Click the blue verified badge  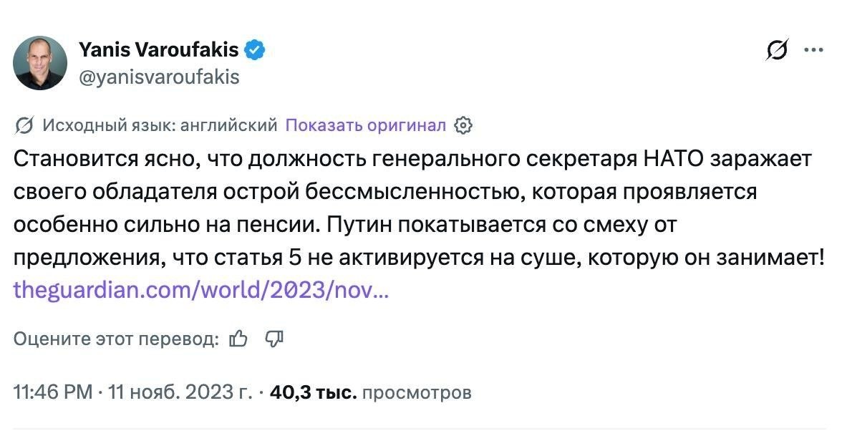coord(256,50)
